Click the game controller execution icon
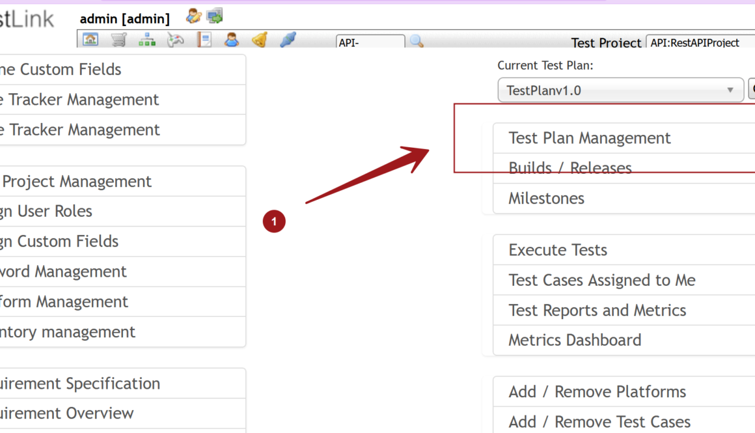 tap(176, 40)
